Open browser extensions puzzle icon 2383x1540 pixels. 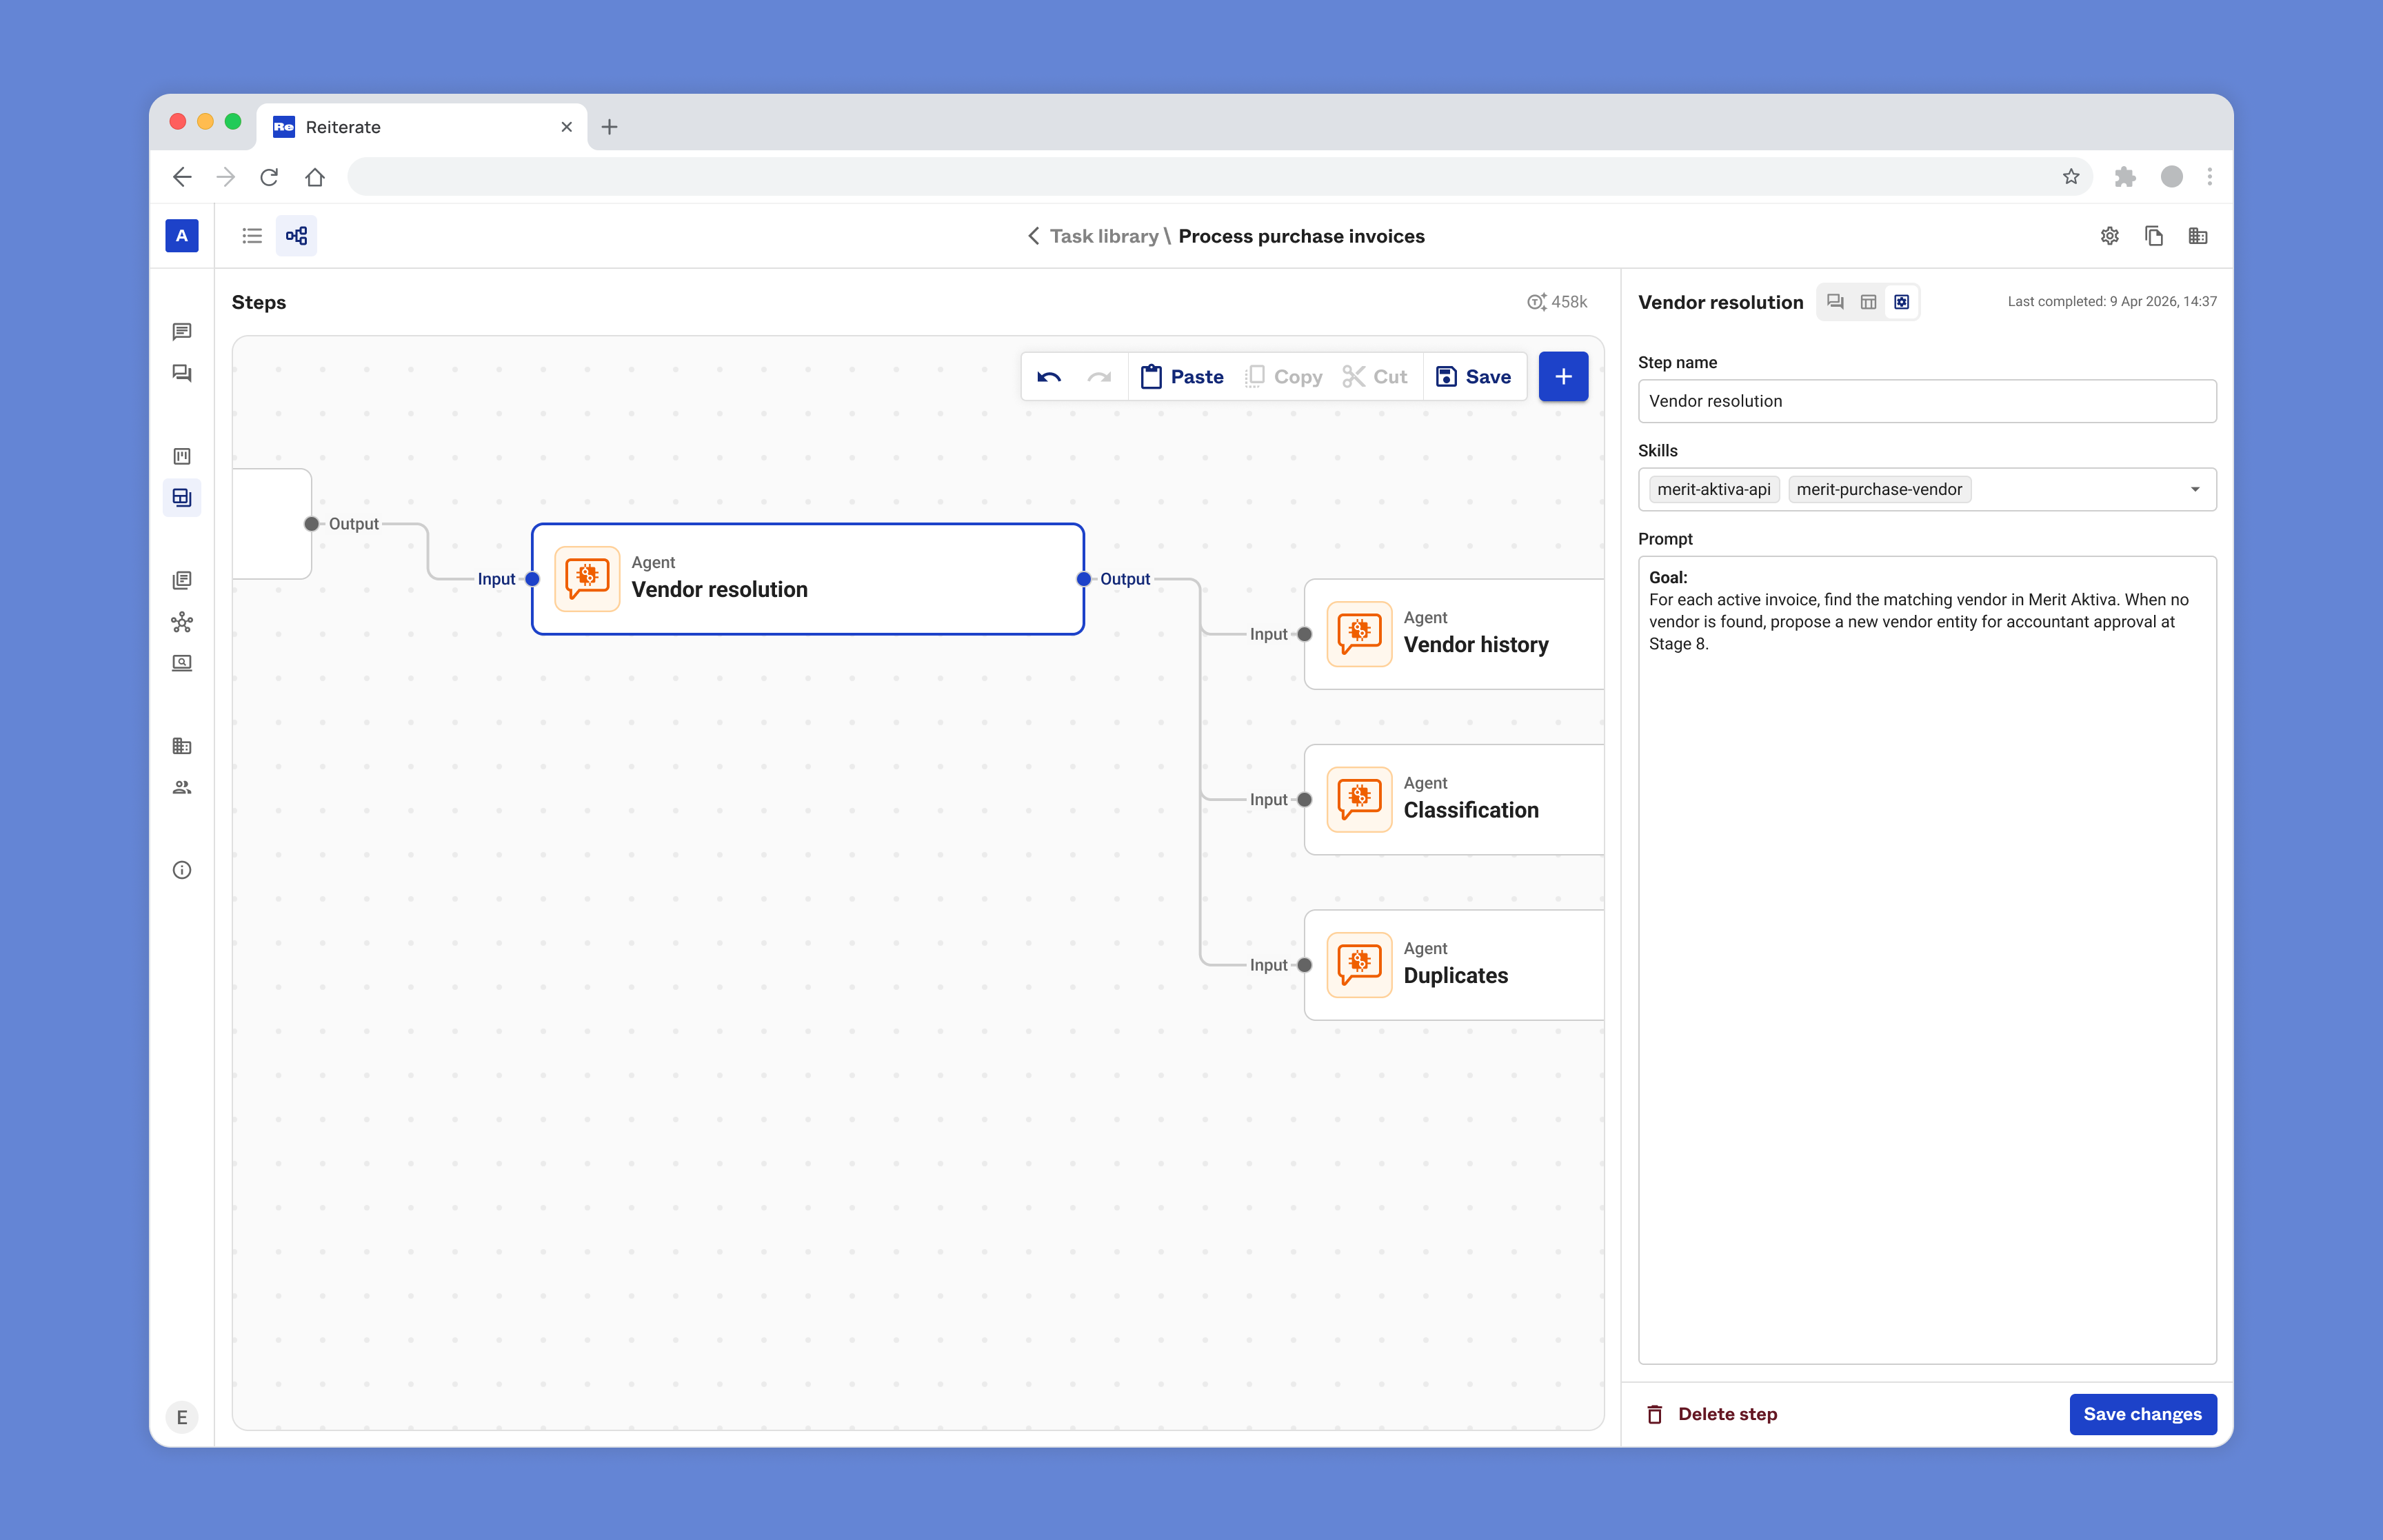point(2125,177)
